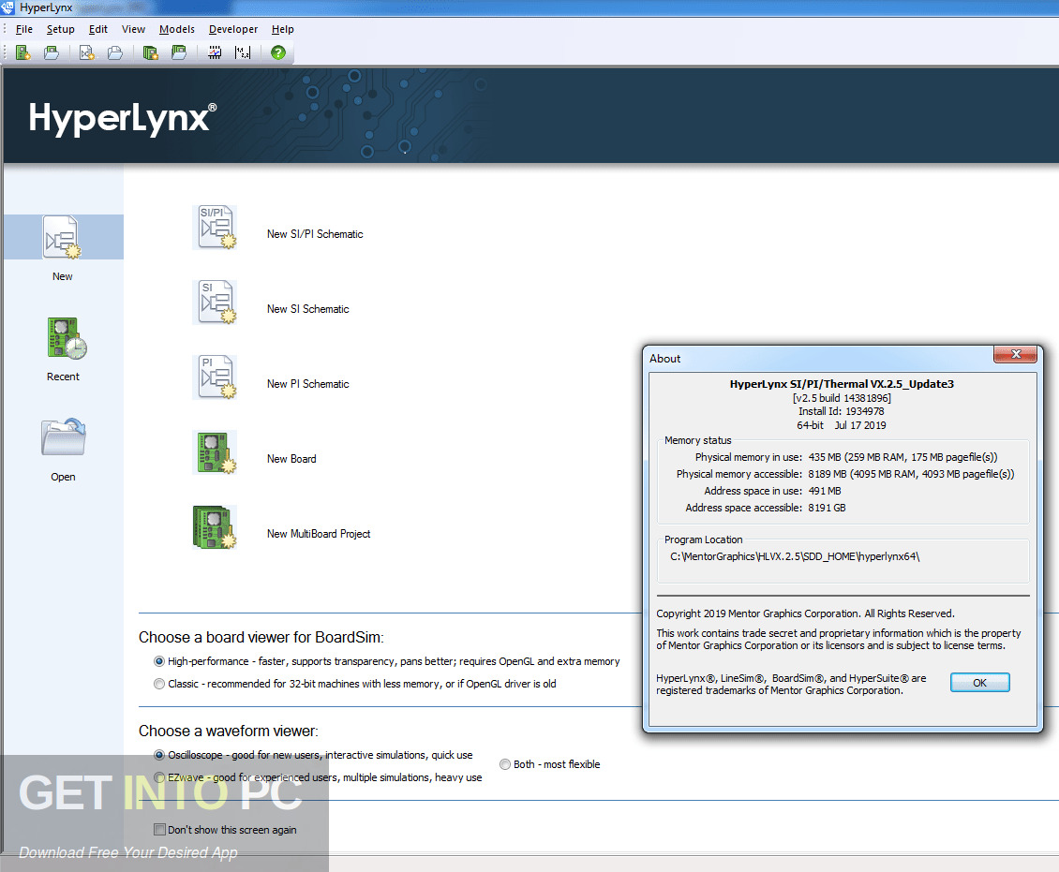Viewport: 1059px width, 872px height.
Task: Select Both - most flexible viewer option
Action: [x=505, y=764]
